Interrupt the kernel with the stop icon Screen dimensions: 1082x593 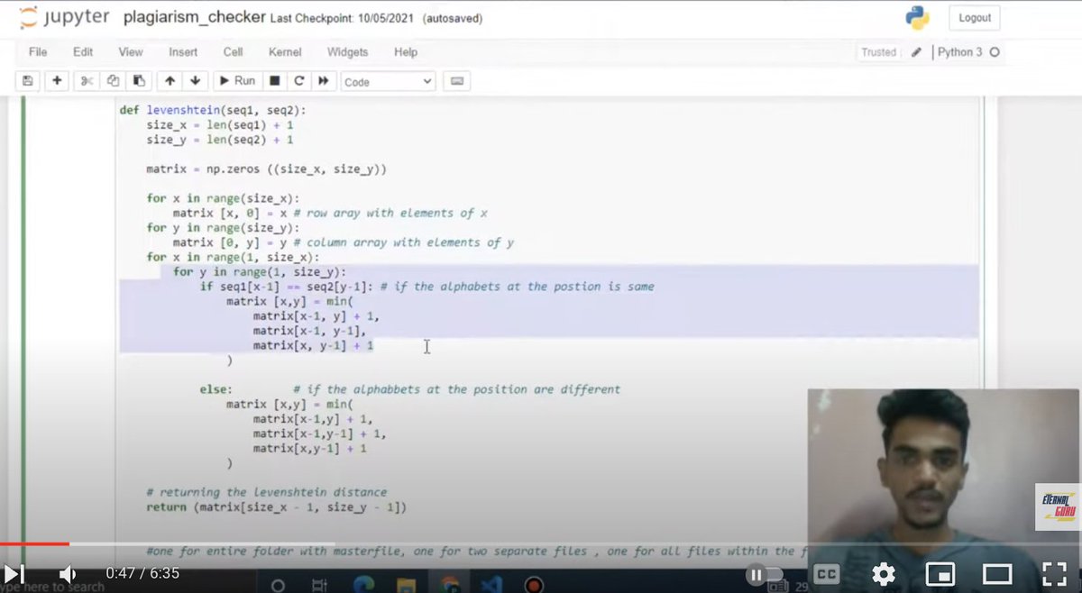[x=275, y=81]
